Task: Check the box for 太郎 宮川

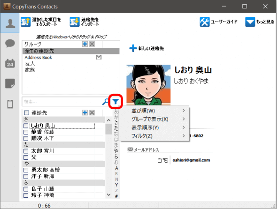Action: pos(26,151)
